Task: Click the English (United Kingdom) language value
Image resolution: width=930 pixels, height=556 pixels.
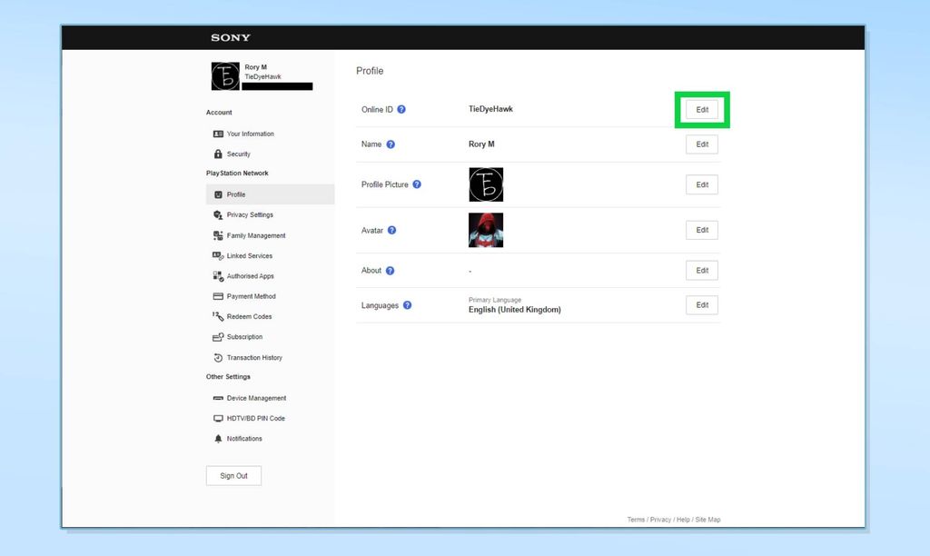Action: click(515, 310)
